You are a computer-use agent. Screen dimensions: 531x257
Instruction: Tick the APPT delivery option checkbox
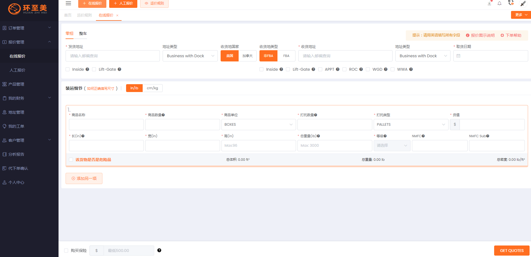[x=320, y=69]
